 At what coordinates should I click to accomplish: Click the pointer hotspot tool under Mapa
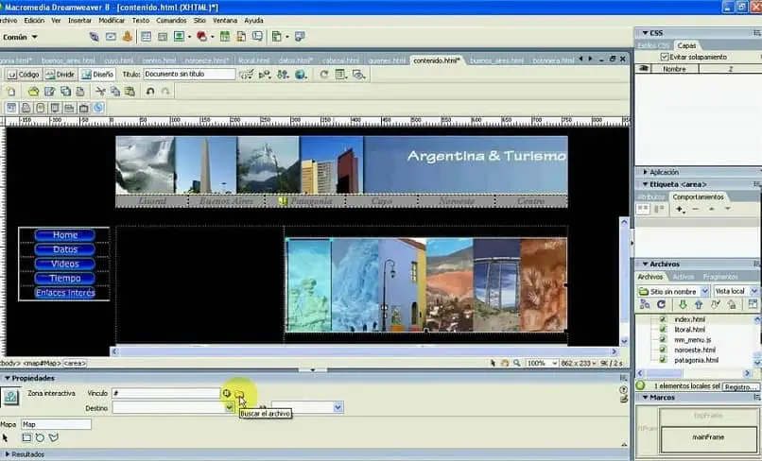6,438
